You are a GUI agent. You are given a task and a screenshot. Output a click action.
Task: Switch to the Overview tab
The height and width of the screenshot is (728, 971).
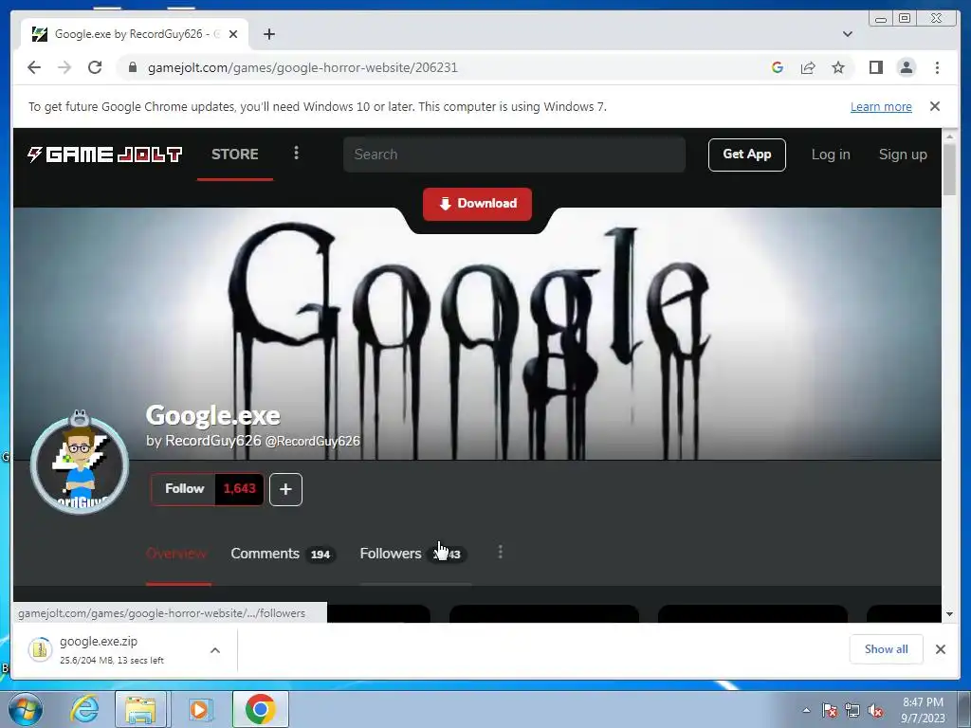point(177,554)
